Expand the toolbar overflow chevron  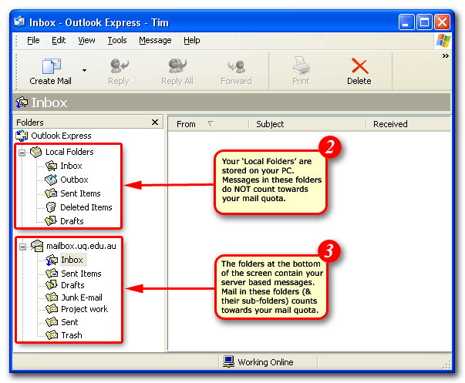point(445,55)
